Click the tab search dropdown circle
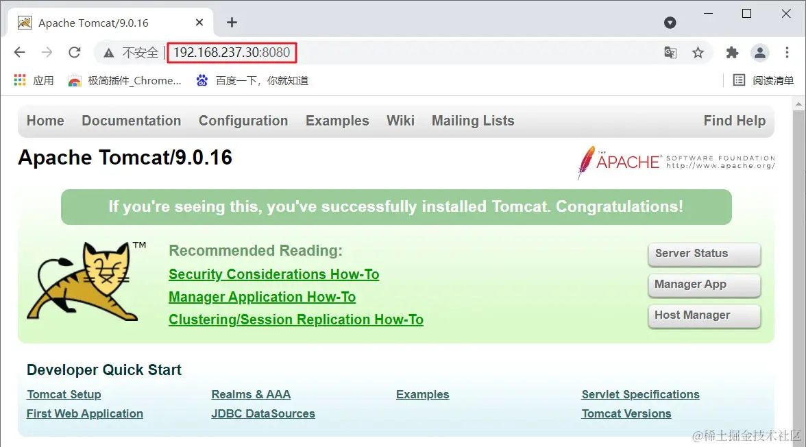The image size is (806, 447). [x=670, y=22]
